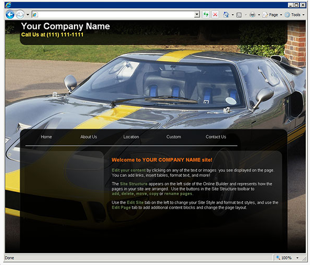The image size is (310, 265).
Task: Click the Your Company Name heading
Action: [66, 26]
